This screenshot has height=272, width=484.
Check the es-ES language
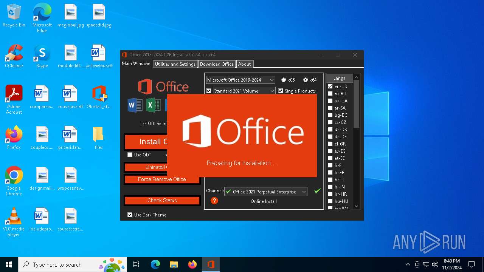click(330, 151)
